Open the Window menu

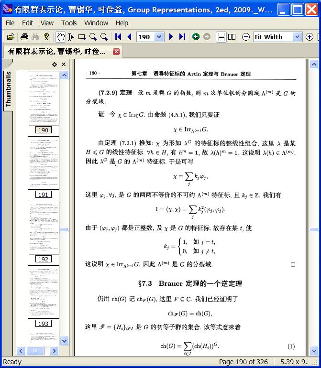96,23
